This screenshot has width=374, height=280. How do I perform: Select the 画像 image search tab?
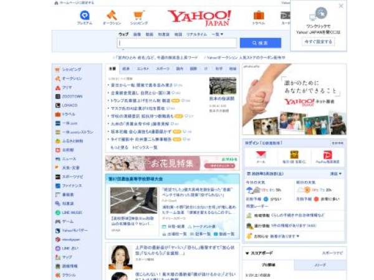tap(137, 34)
